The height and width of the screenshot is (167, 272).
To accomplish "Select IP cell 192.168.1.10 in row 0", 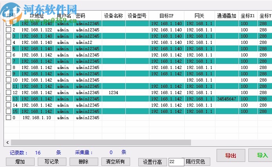I will (x=37, y=118).
